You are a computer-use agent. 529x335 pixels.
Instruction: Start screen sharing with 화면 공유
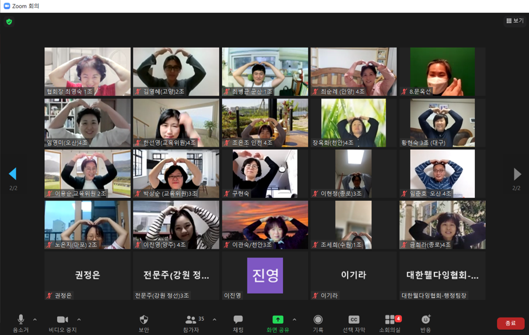pos(278,320)
